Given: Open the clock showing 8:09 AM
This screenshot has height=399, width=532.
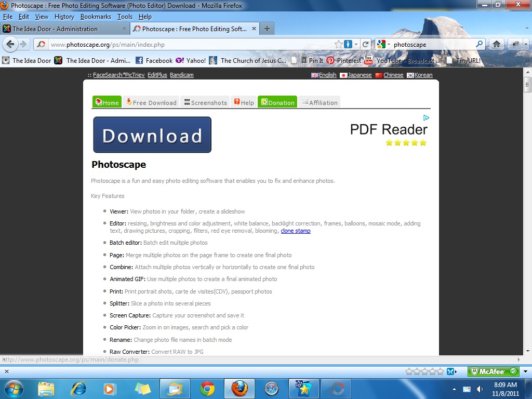Looking at the screenshot, I should [x=505, y=389].
